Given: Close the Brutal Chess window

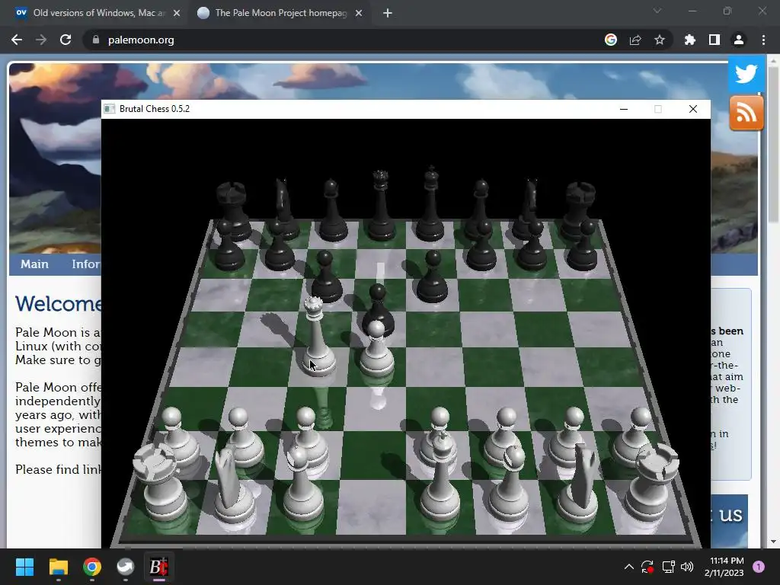Looking at the screenshot, I should point(693,109).
